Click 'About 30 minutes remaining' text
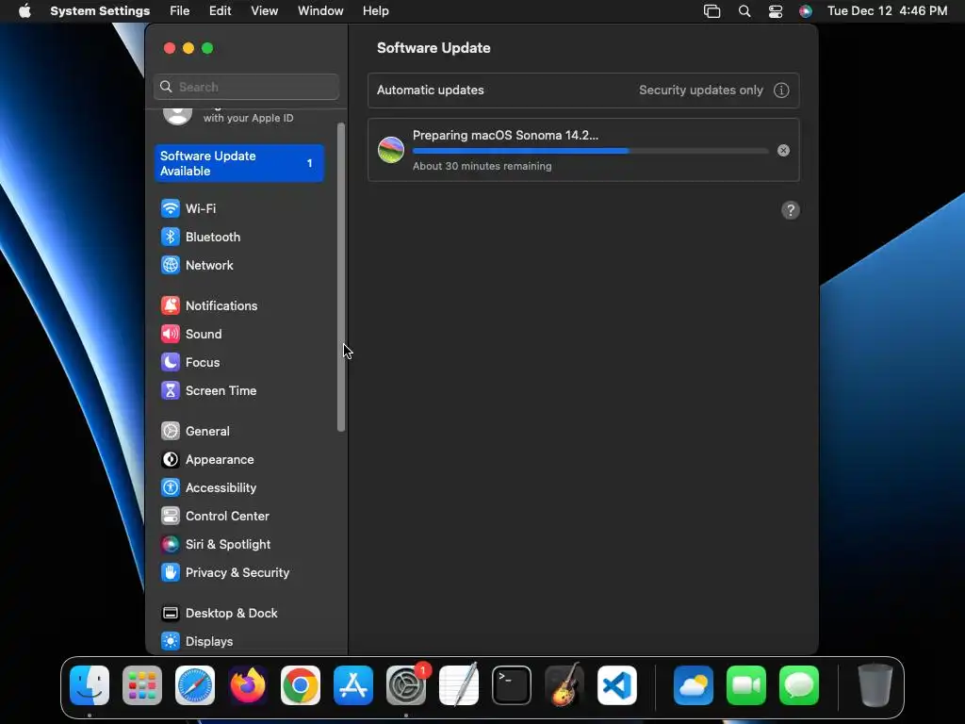The height and width of the screenshot is (724, 965). pyautogui.click(x=482, y=166)
